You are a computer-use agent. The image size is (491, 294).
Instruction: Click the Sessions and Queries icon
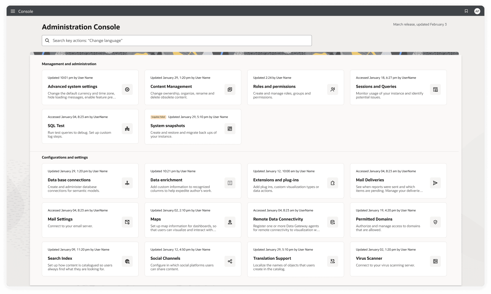pyautogui.click(x=435, y=89)
